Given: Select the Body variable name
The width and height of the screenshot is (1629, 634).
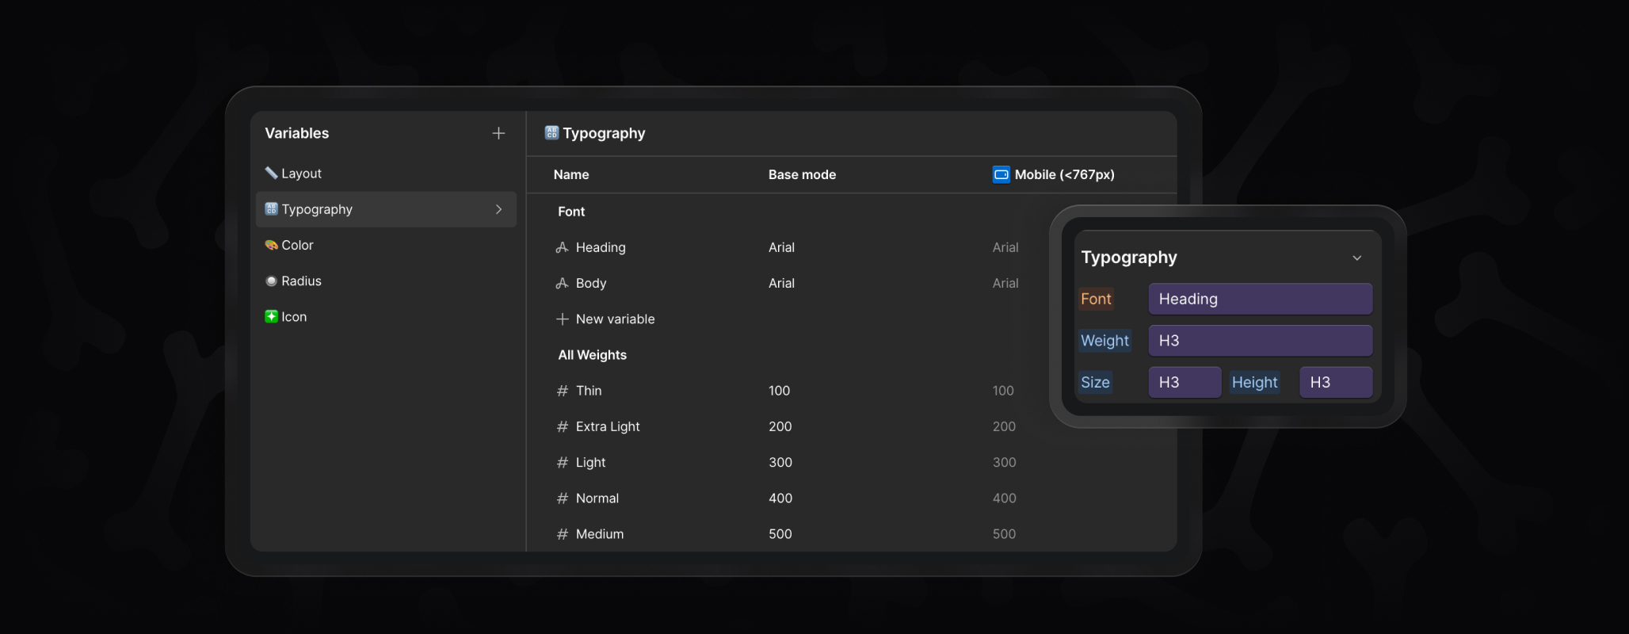Looking at the screenshot, I should pos(591,283).
